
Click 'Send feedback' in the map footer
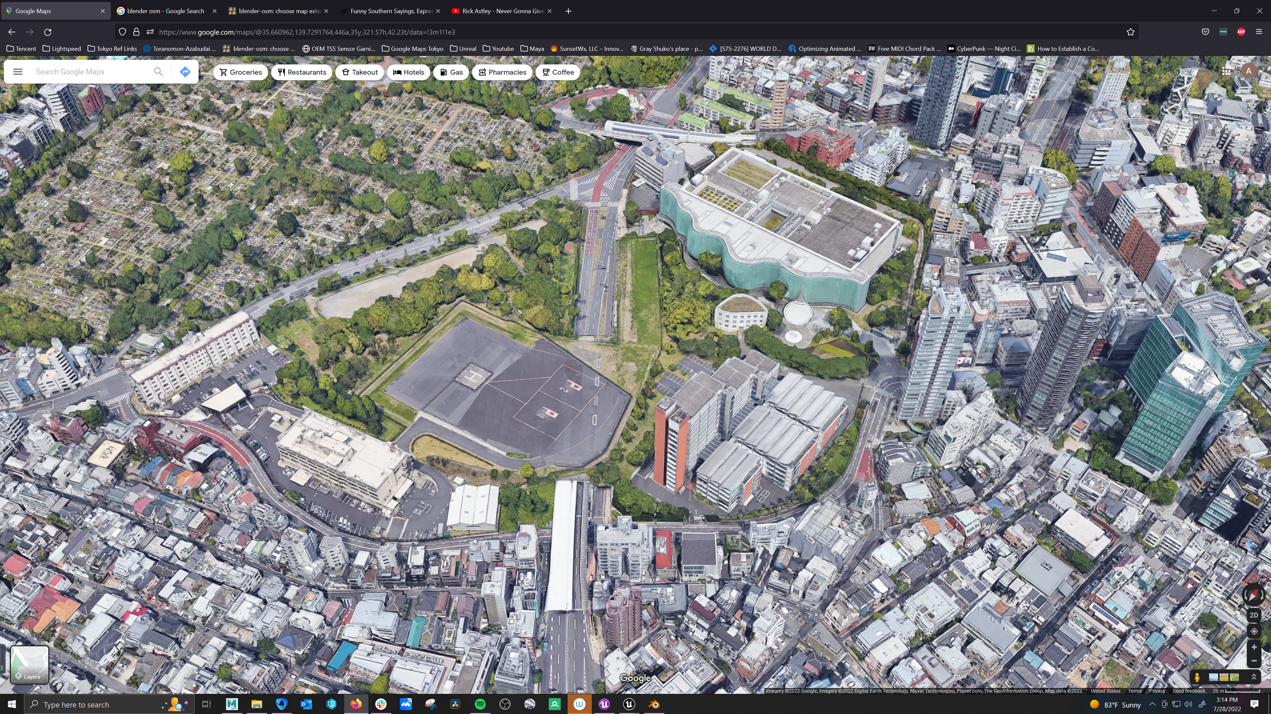pyautogui.click(x=1189, y=691)
